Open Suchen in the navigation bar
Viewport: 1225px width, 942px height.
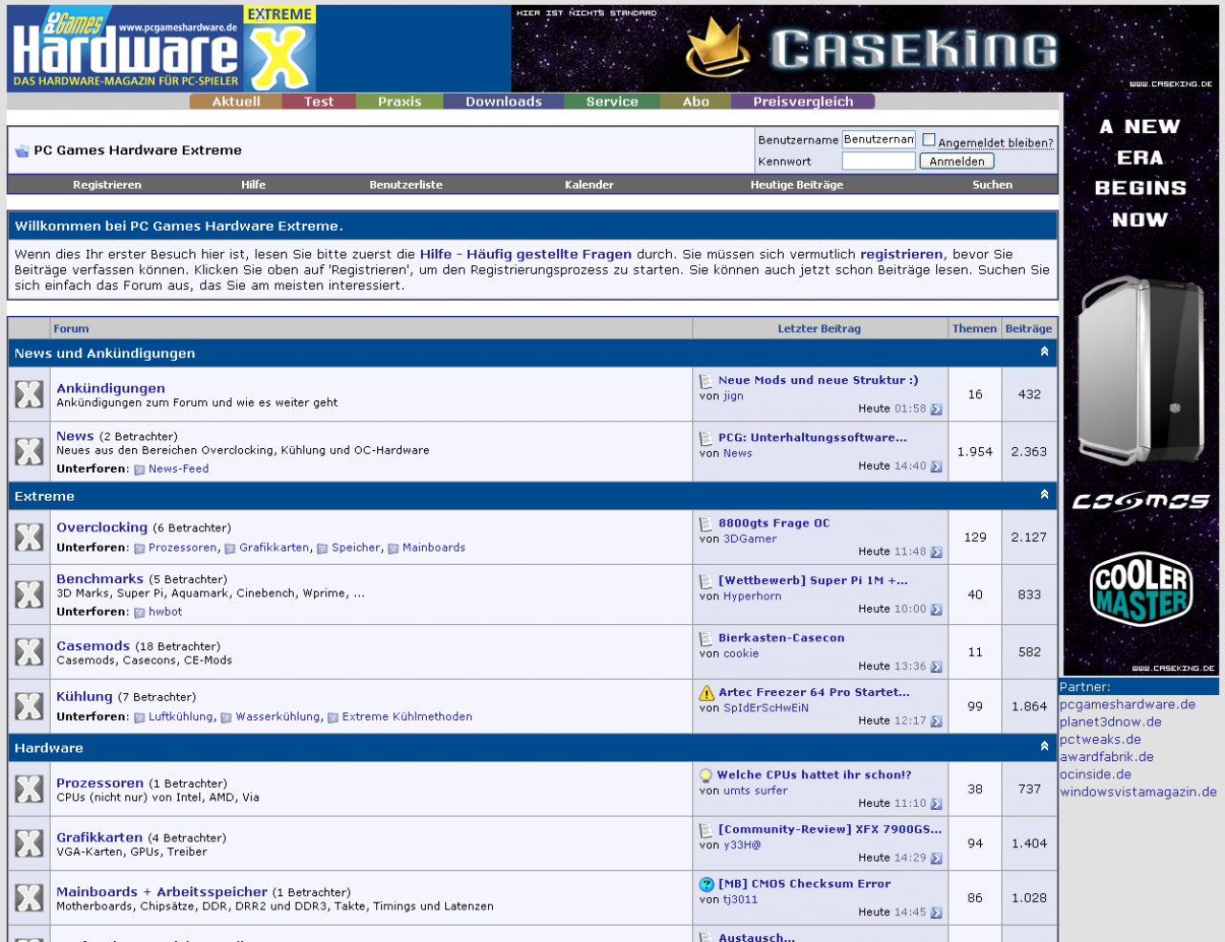pyautogui.click(x=991, y=185)
